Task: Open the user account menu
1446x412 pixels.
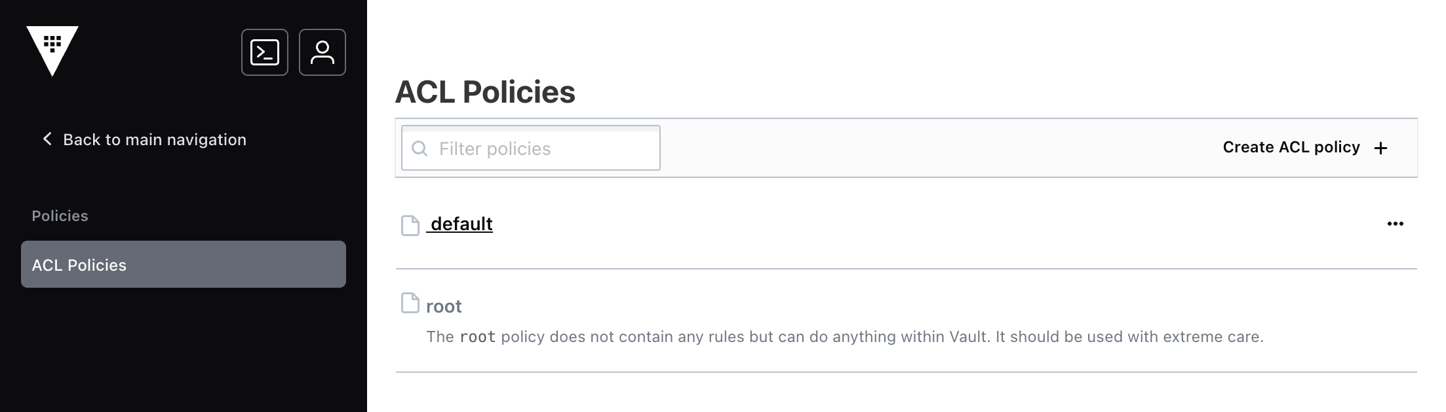Action: (x=322, y=52)
